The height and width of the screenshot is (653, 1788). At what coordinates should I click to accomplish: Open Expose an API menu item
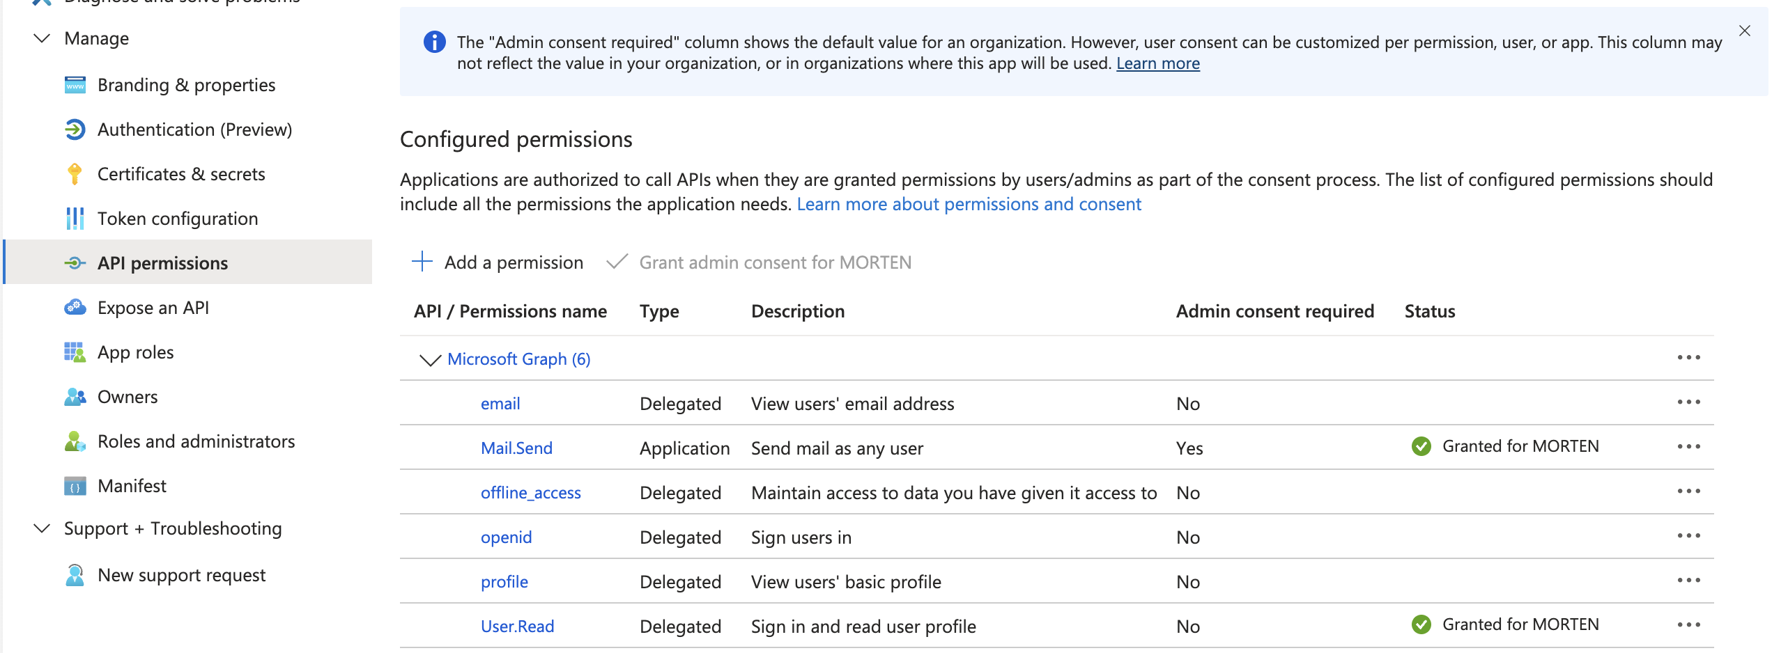tap(188, 308)
